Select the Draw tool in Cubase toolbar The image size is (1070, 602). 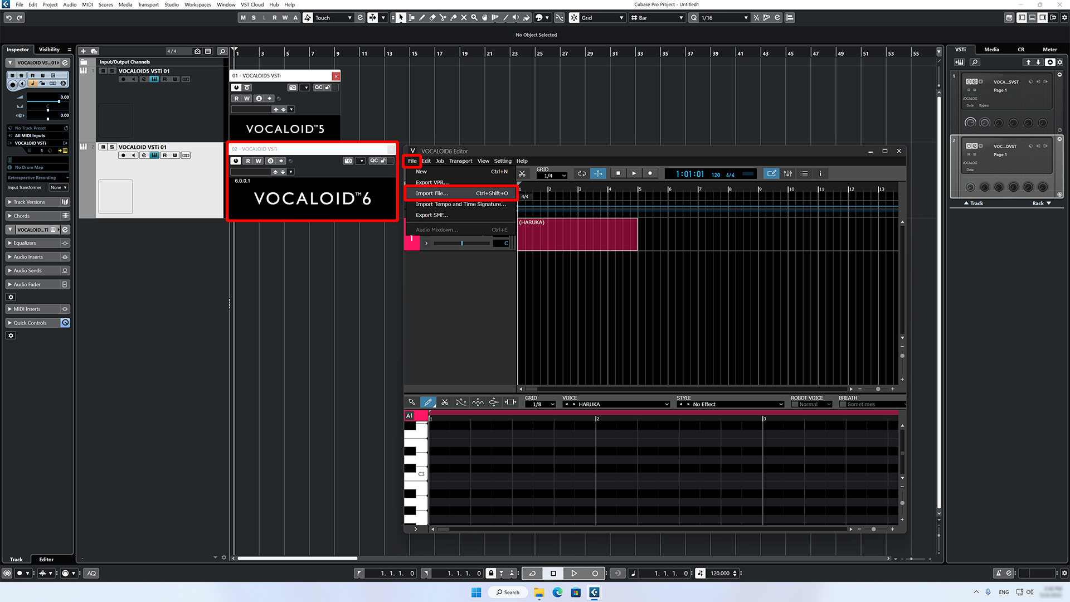pos(421,17)
